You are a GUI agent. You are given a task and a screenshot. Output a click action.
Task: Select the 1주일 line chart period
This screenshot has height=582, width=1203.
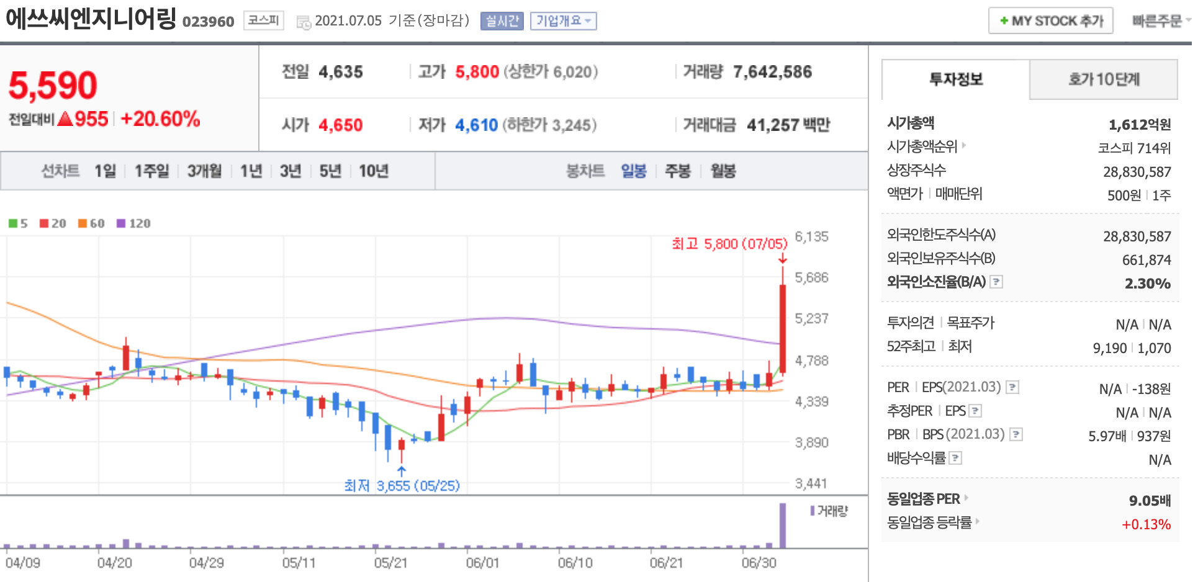point(152,171)
